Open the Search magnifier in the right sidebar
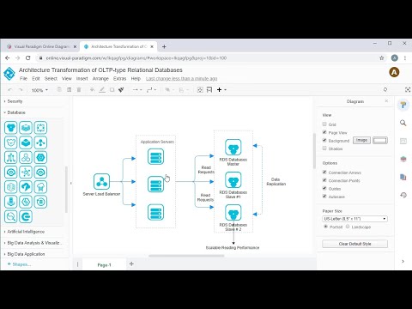412x309 pixels. coord(403,123)
